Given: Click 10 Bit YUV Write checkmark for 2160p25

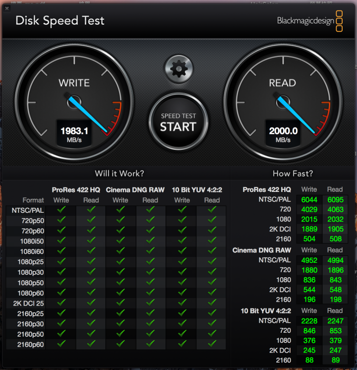Looking at the screenshot, I should point(182,313).
